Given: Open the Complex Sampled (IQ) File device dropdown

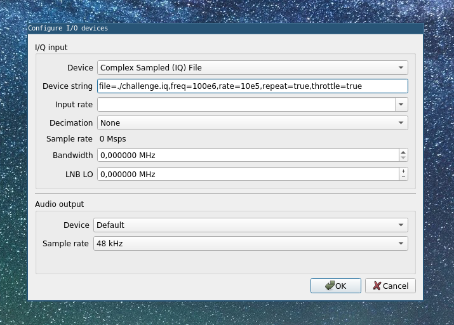Looking at the screenshot, I should pos(253,68).
